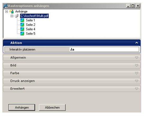Click the raster icon beside Seite 2

coord(22,25)
